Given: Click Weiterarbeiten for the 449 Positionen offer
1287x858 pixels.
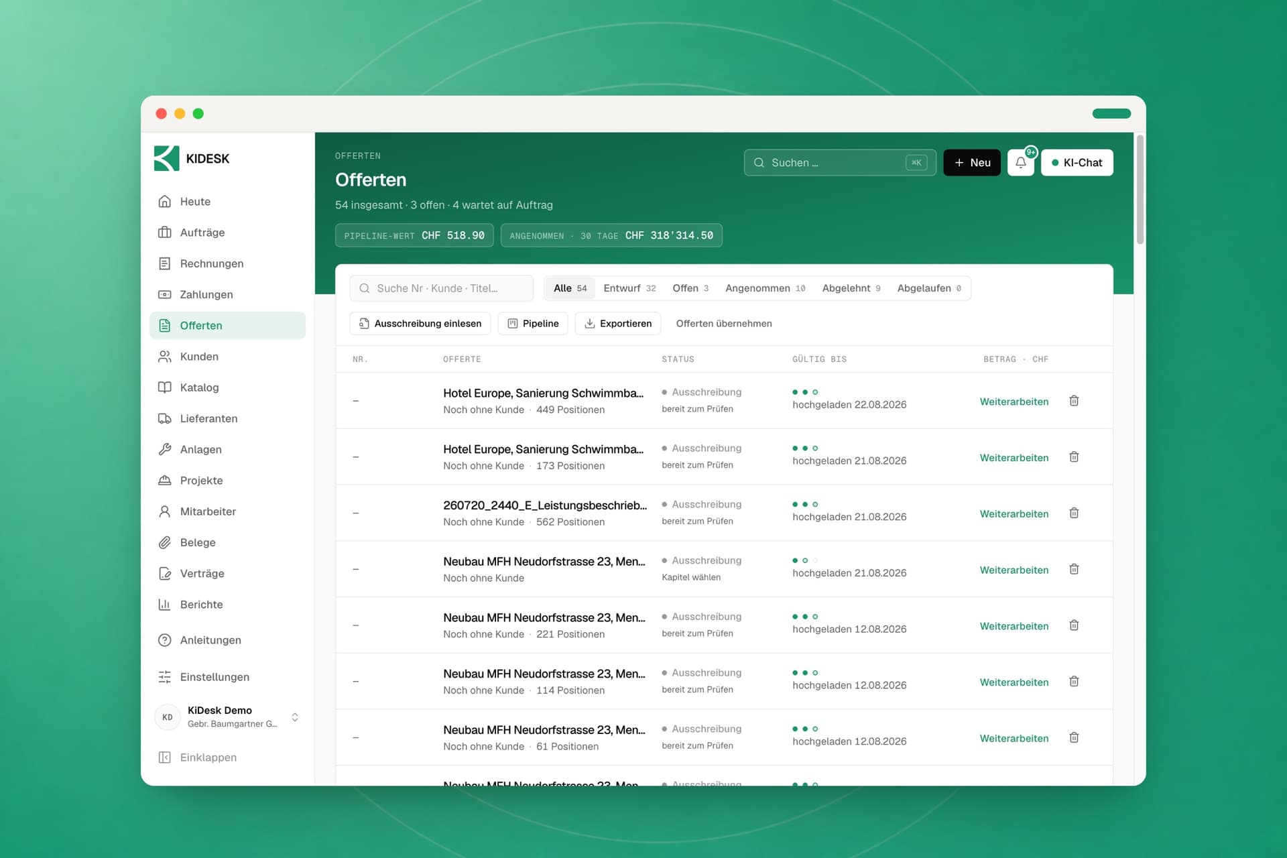Looking at the screenshot, I should (1014, 402).
